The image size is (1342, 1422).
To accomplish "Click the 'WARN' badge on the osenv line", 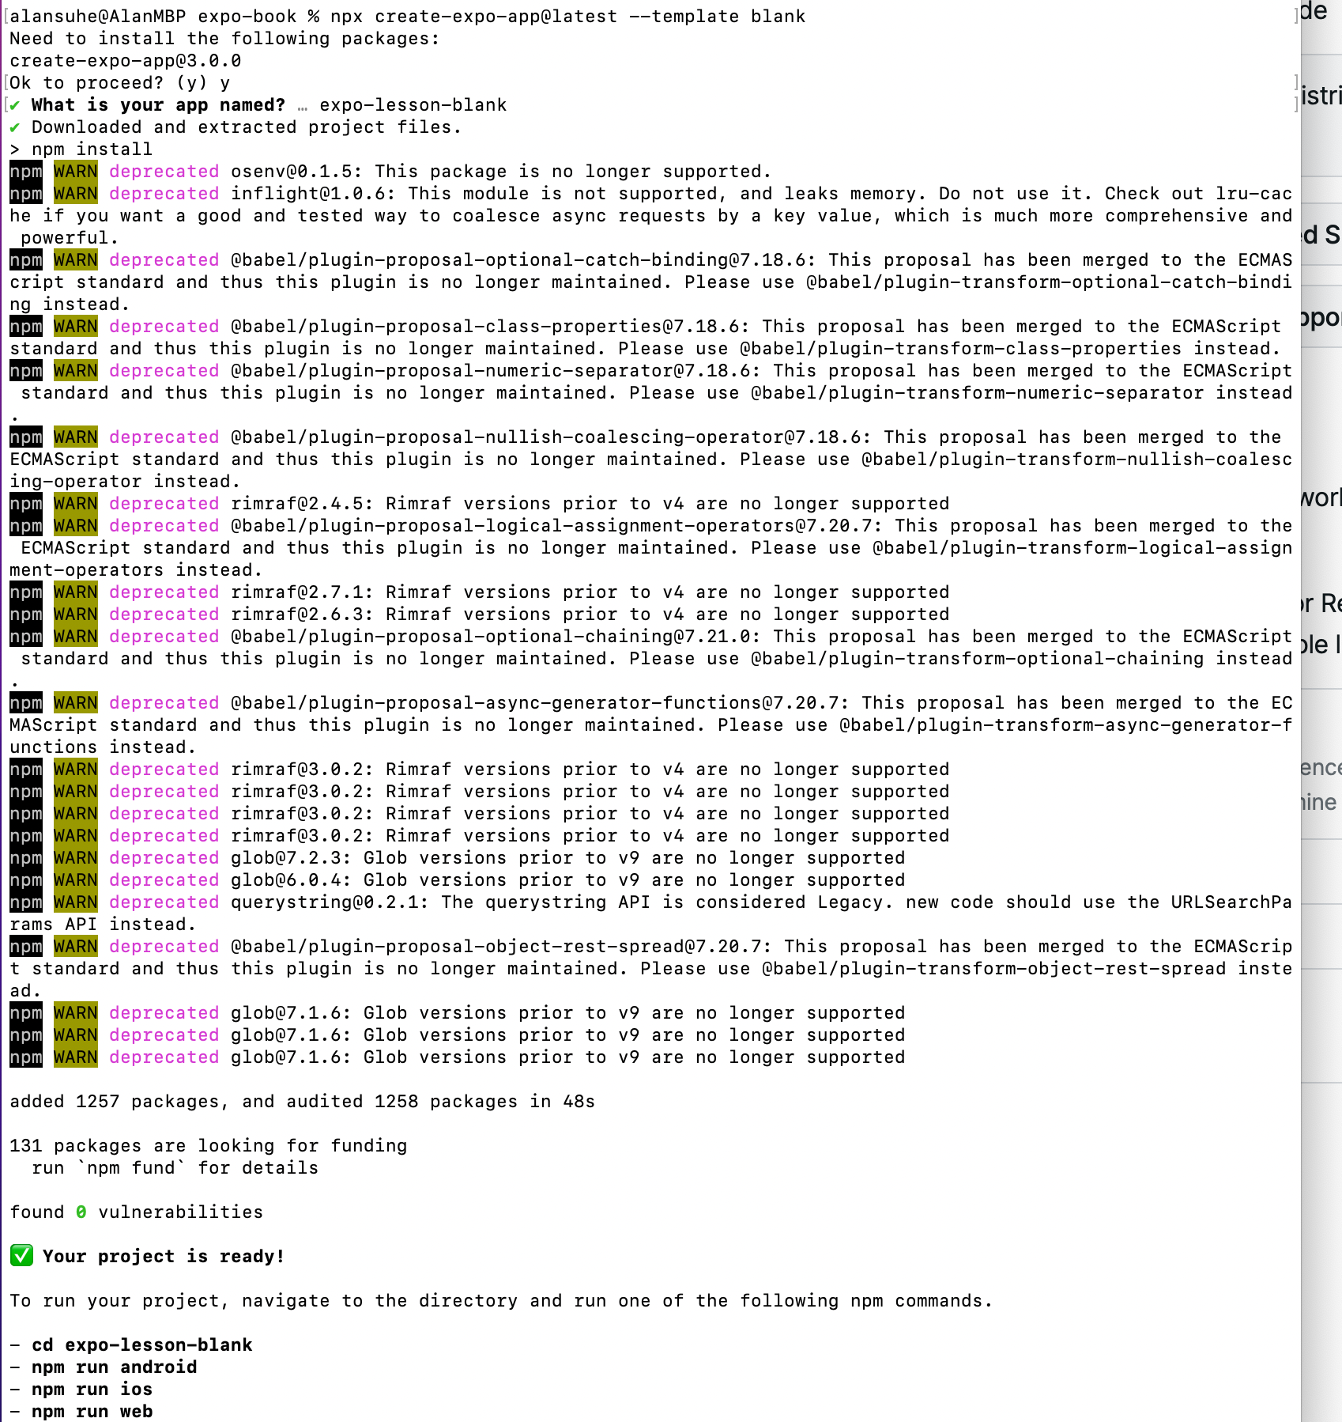I will (x=76, y=172).
